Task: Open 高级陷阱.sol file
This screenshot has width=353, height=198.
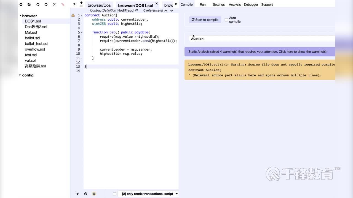Action: click(35, 66)
